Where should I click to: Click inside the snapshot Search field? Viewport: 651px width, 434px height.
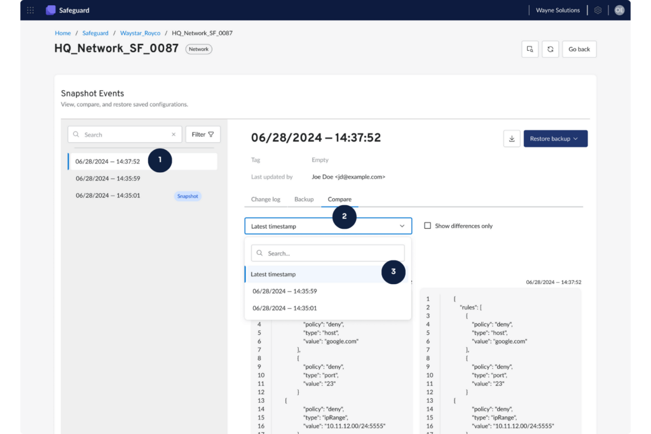pyautogui.click(x=114, y=134)
